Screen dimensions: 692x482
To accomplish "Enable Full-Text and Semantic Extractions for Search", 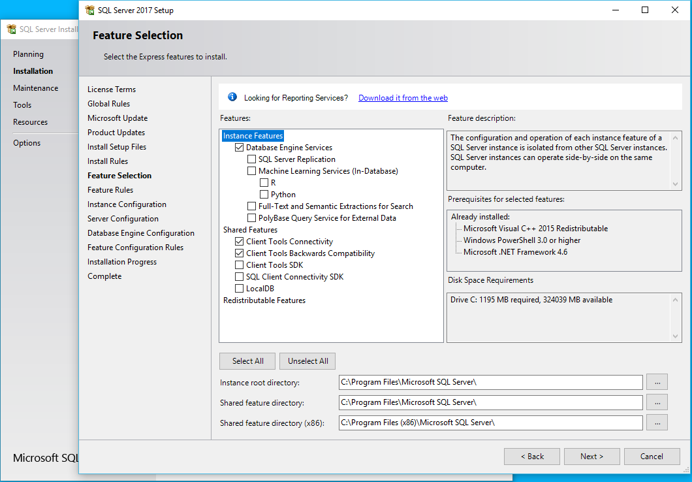I will (251, 206).
